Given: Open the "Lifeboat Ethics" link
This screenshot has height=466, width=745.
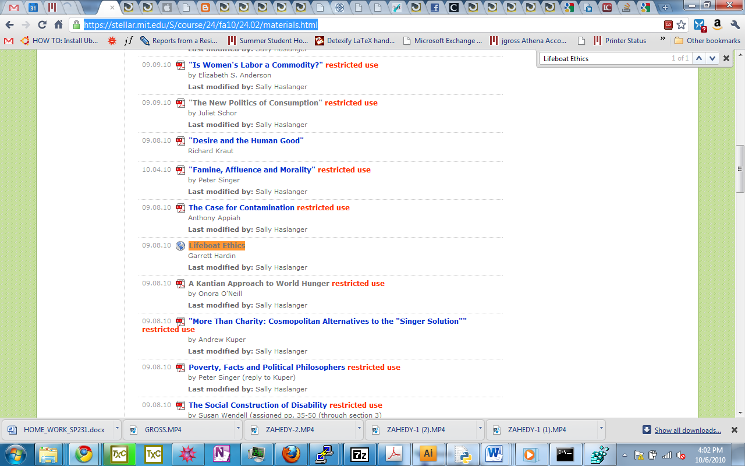Looking at the screenshot, I should [217, 246].
